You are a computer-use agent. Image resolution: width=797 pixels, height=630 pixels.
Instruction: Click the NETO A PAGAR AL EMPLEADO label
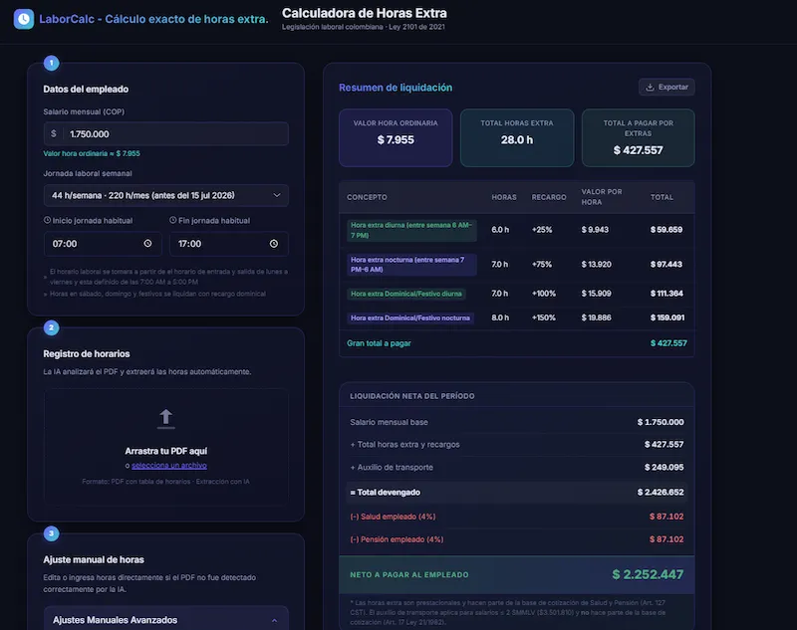pos(409,574)
